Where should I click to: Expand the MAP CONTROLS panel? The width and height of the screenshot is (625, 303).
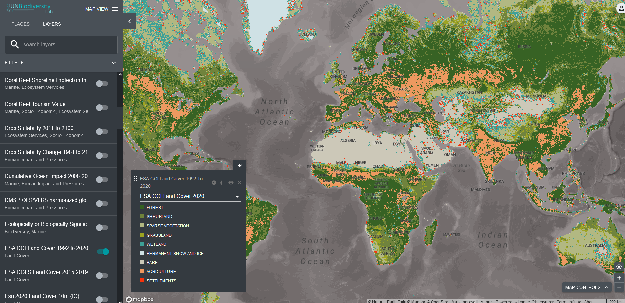586,287
